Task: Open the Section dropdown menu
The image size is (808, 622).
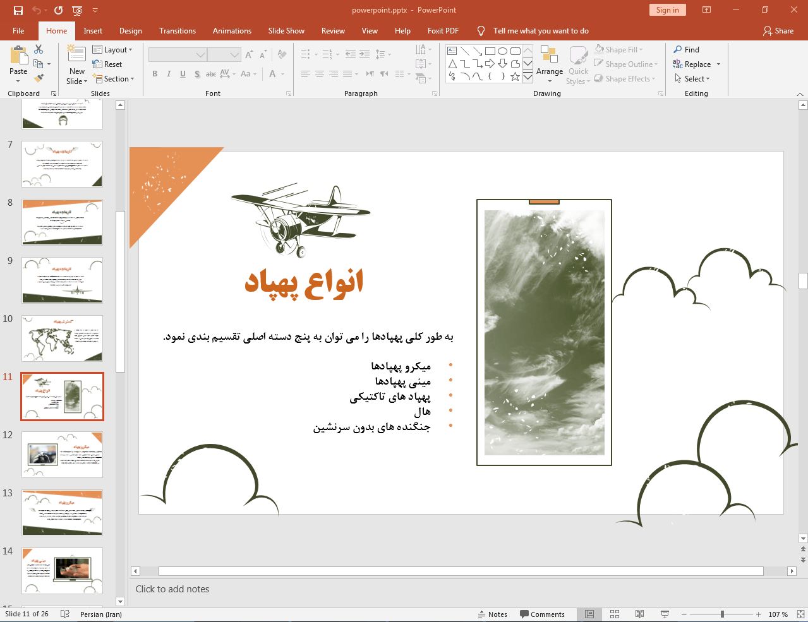Action: pos(114,79)
